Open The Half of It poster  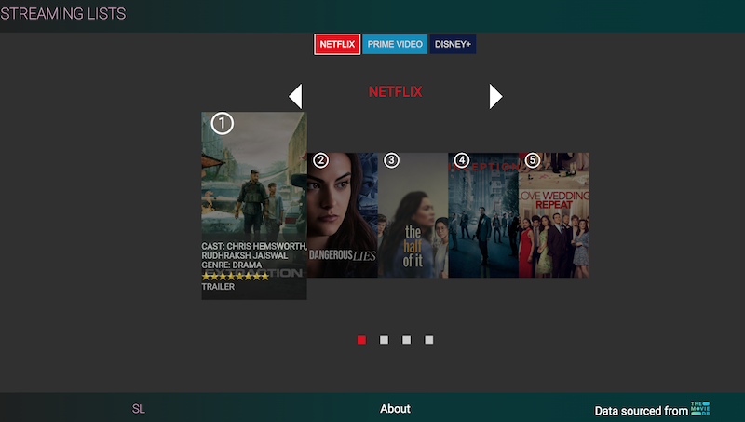coord(413,215)
